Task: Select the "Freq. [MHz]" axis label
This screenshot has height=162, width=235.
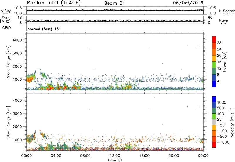Action: pos(6,20)
